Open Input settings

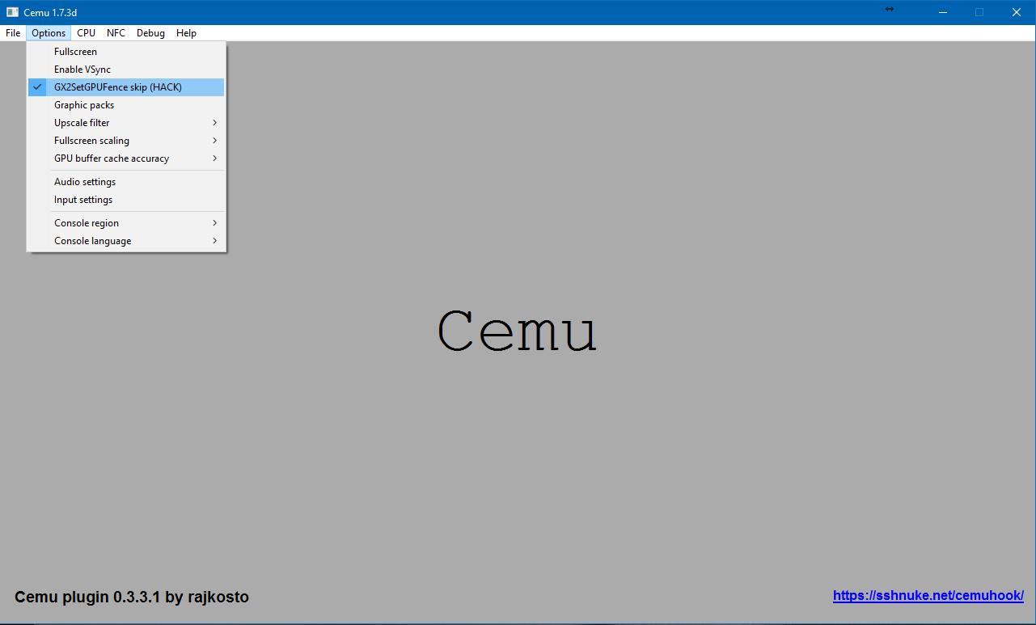pyautogui.click(x=126, y=200)
